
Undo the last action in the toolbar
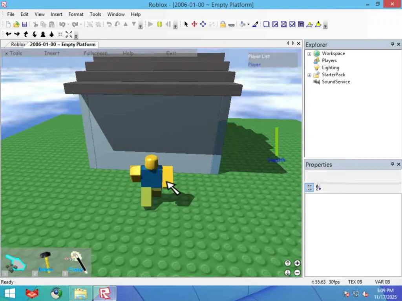tap(62, 24)
